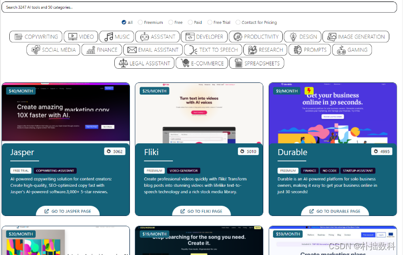403x255 pixels.
Task: Upvote Jasper with the 5062 counter
Action: (115, 151)
